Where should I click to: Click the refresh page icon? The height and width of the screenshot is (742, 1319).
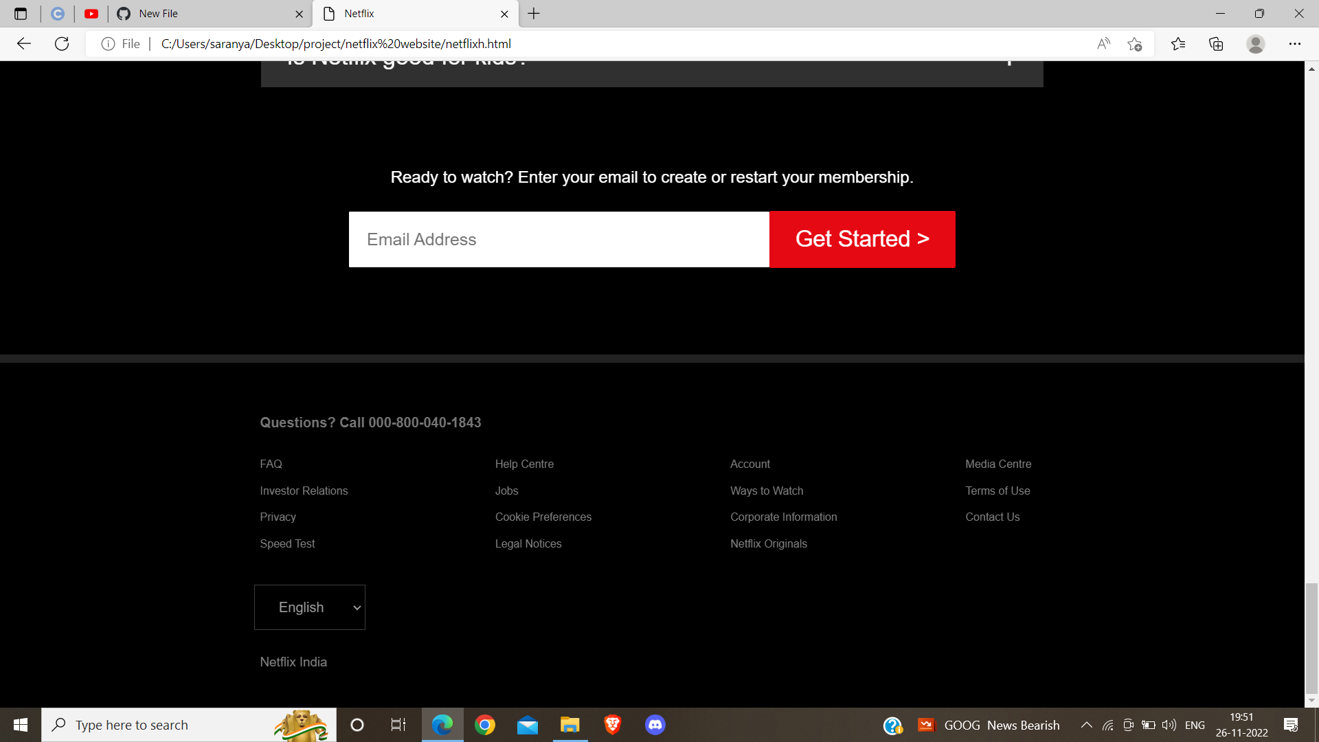(x=62, y=43)
